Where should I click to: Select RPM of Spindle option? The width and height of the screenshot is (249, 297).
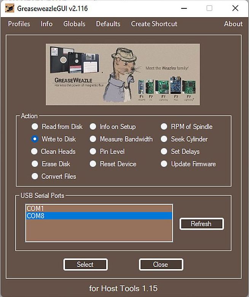pyautogui.click(x=164, y=127)
